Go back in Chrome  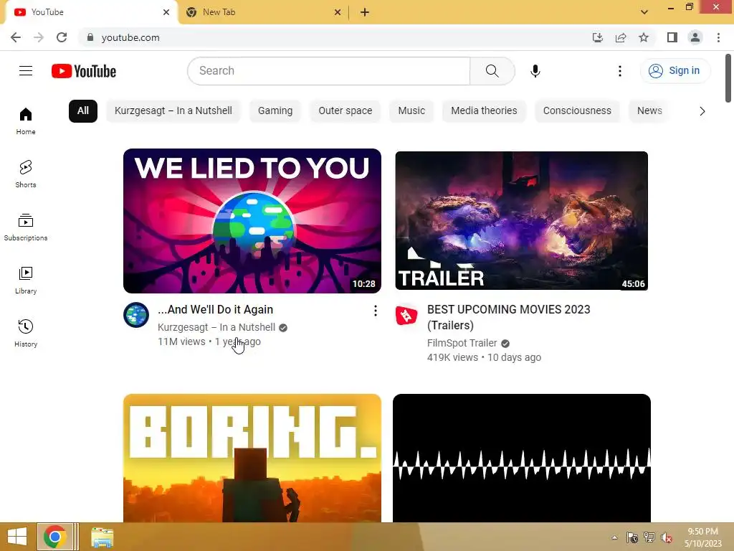pos(16,37)
